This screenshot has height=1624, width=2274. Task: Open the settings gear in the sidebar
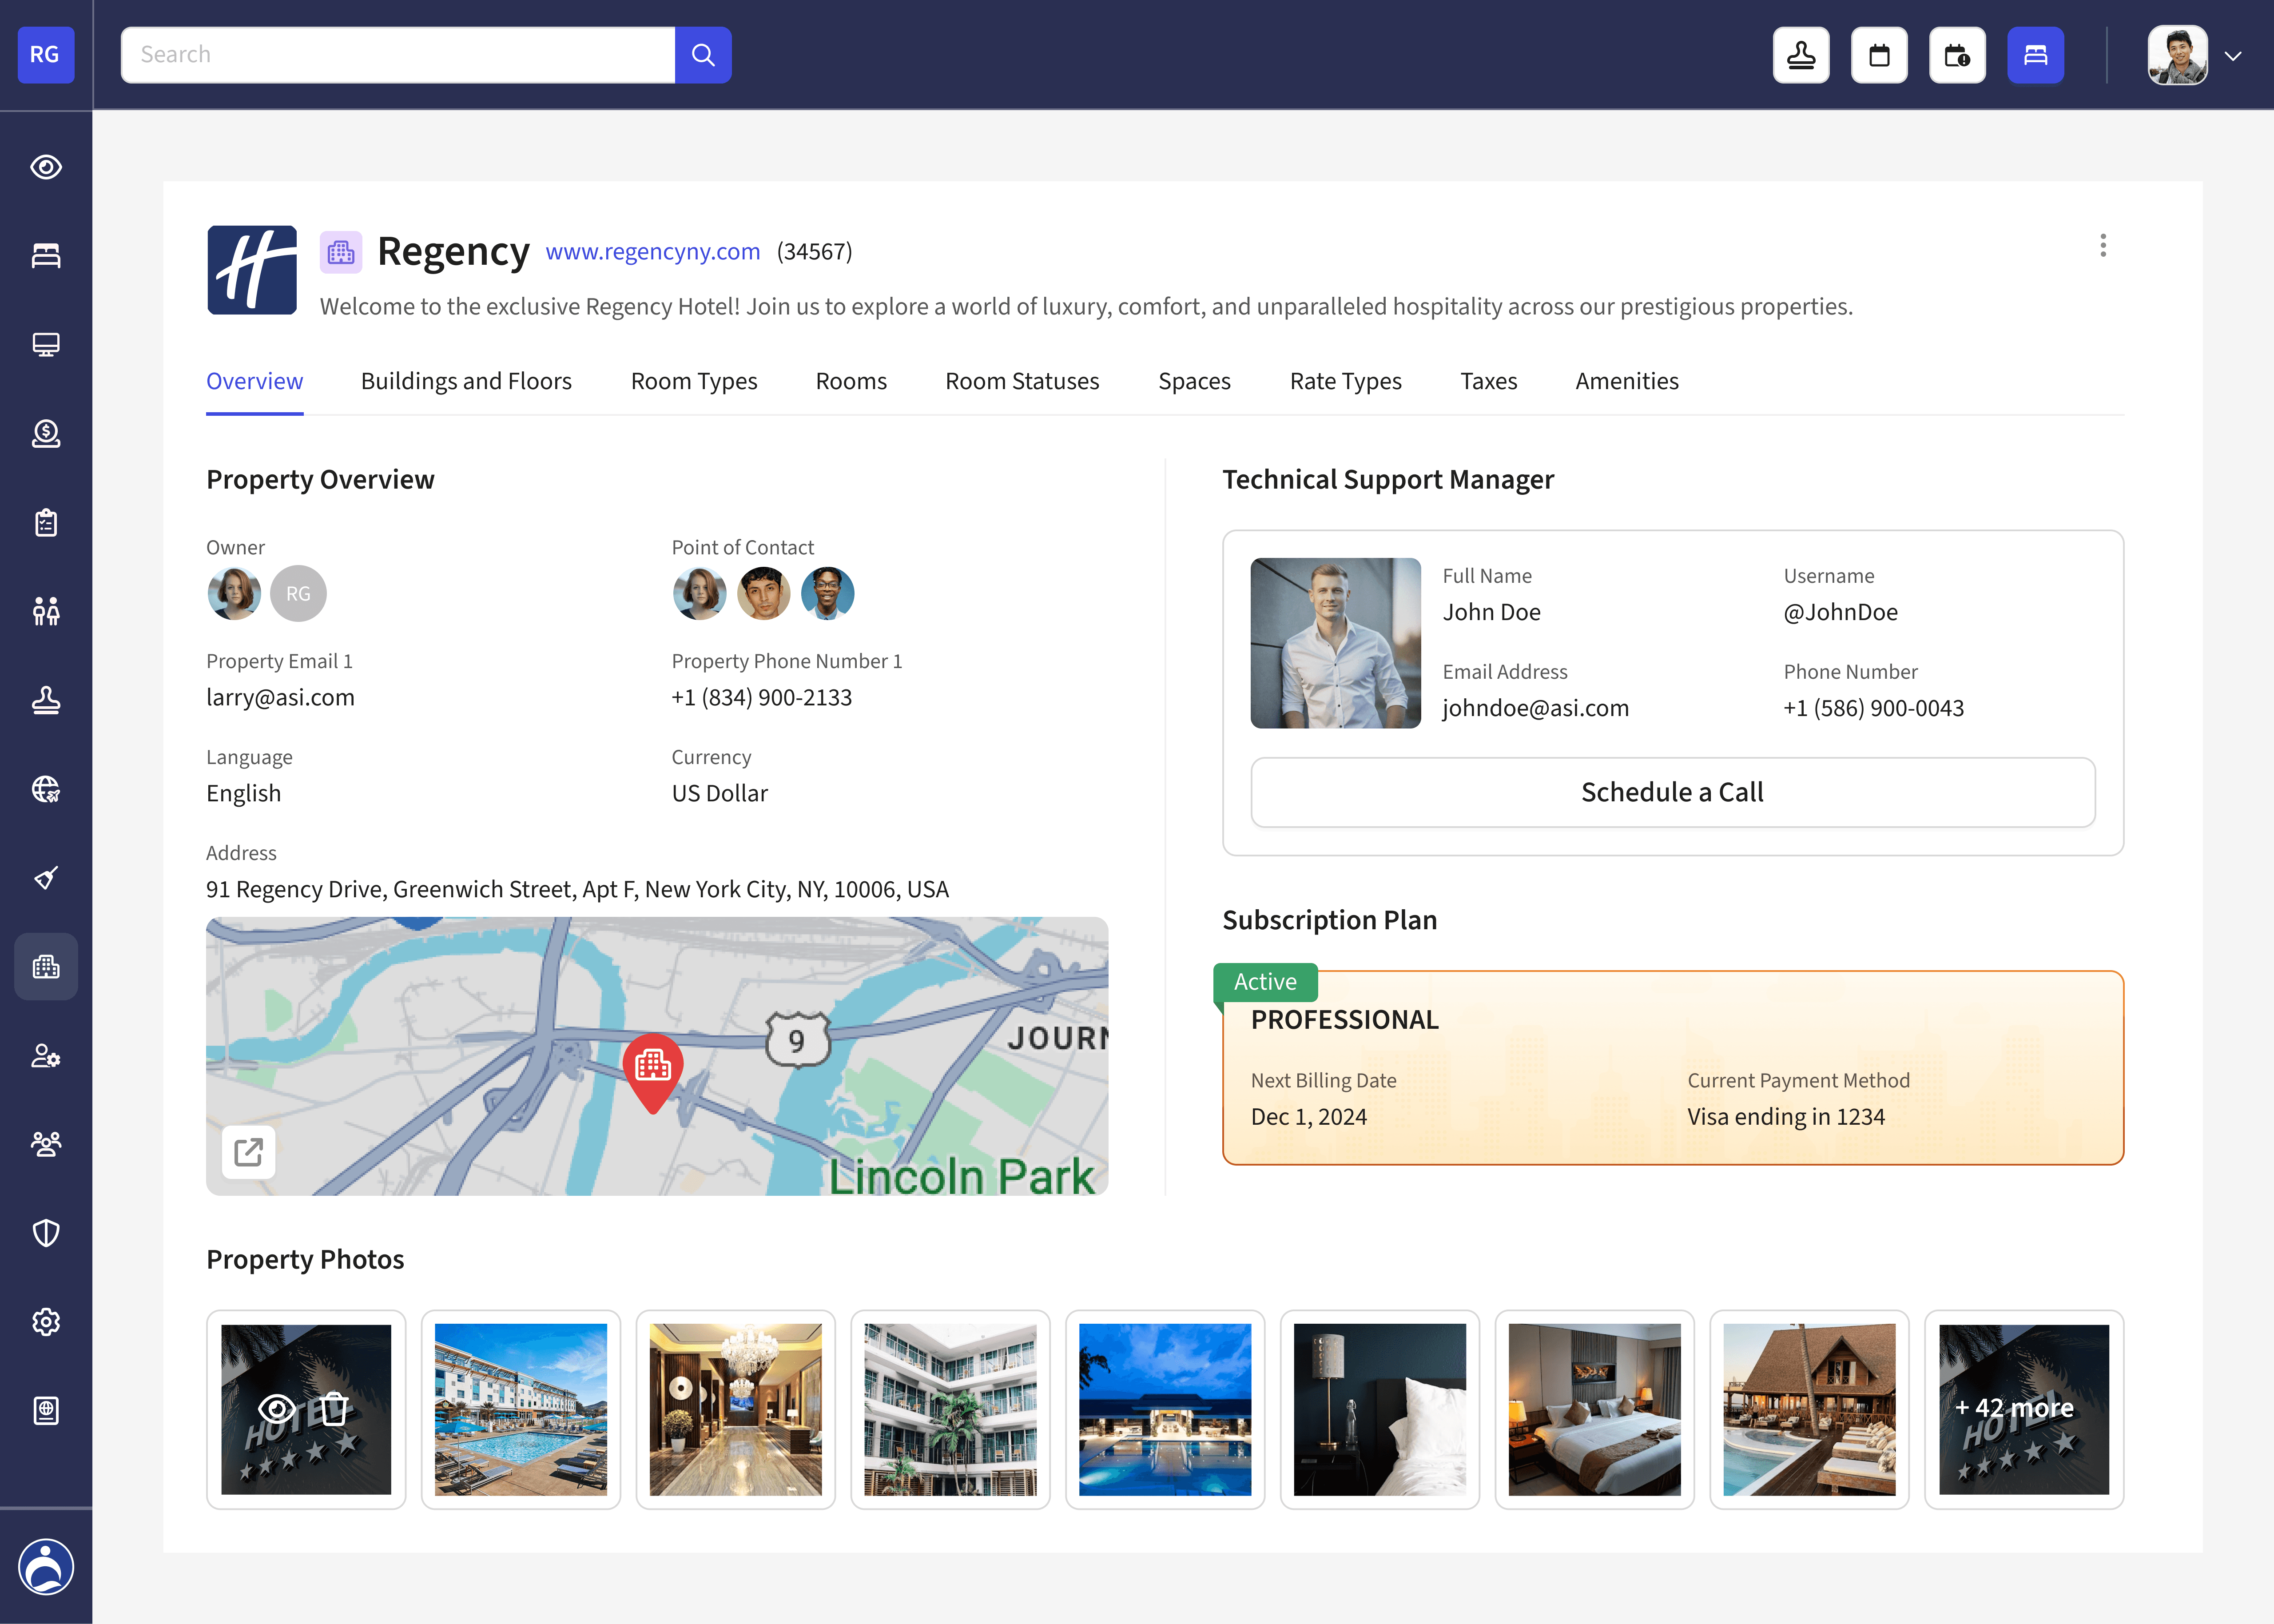coord(46,1322)
